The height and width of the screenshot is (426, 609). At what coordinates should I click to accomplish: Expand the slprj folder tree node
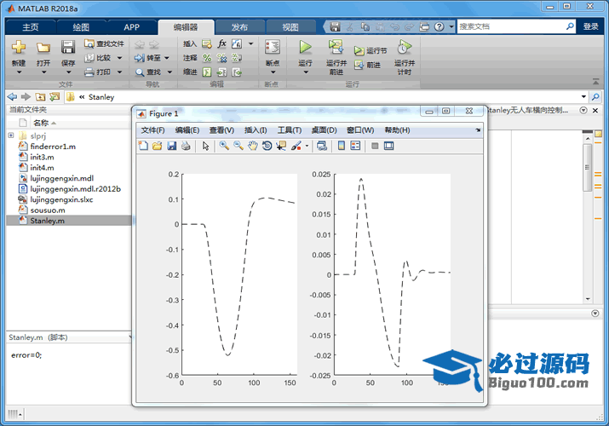pos(11,135)
